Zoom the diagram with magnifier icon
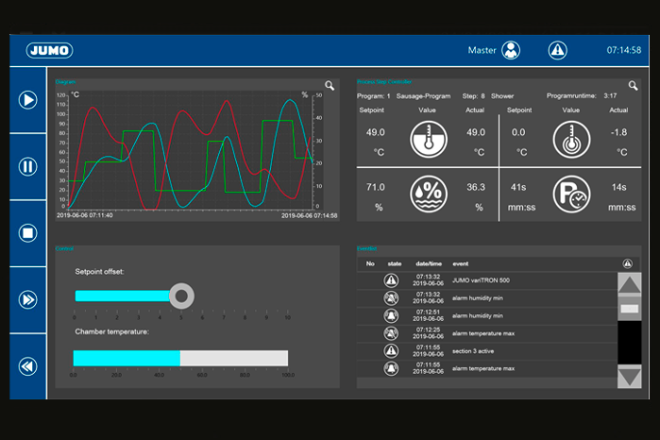Image resolution: width=660 pixels, height=440 pixels. pyautogui.click(x=330, y=86)
